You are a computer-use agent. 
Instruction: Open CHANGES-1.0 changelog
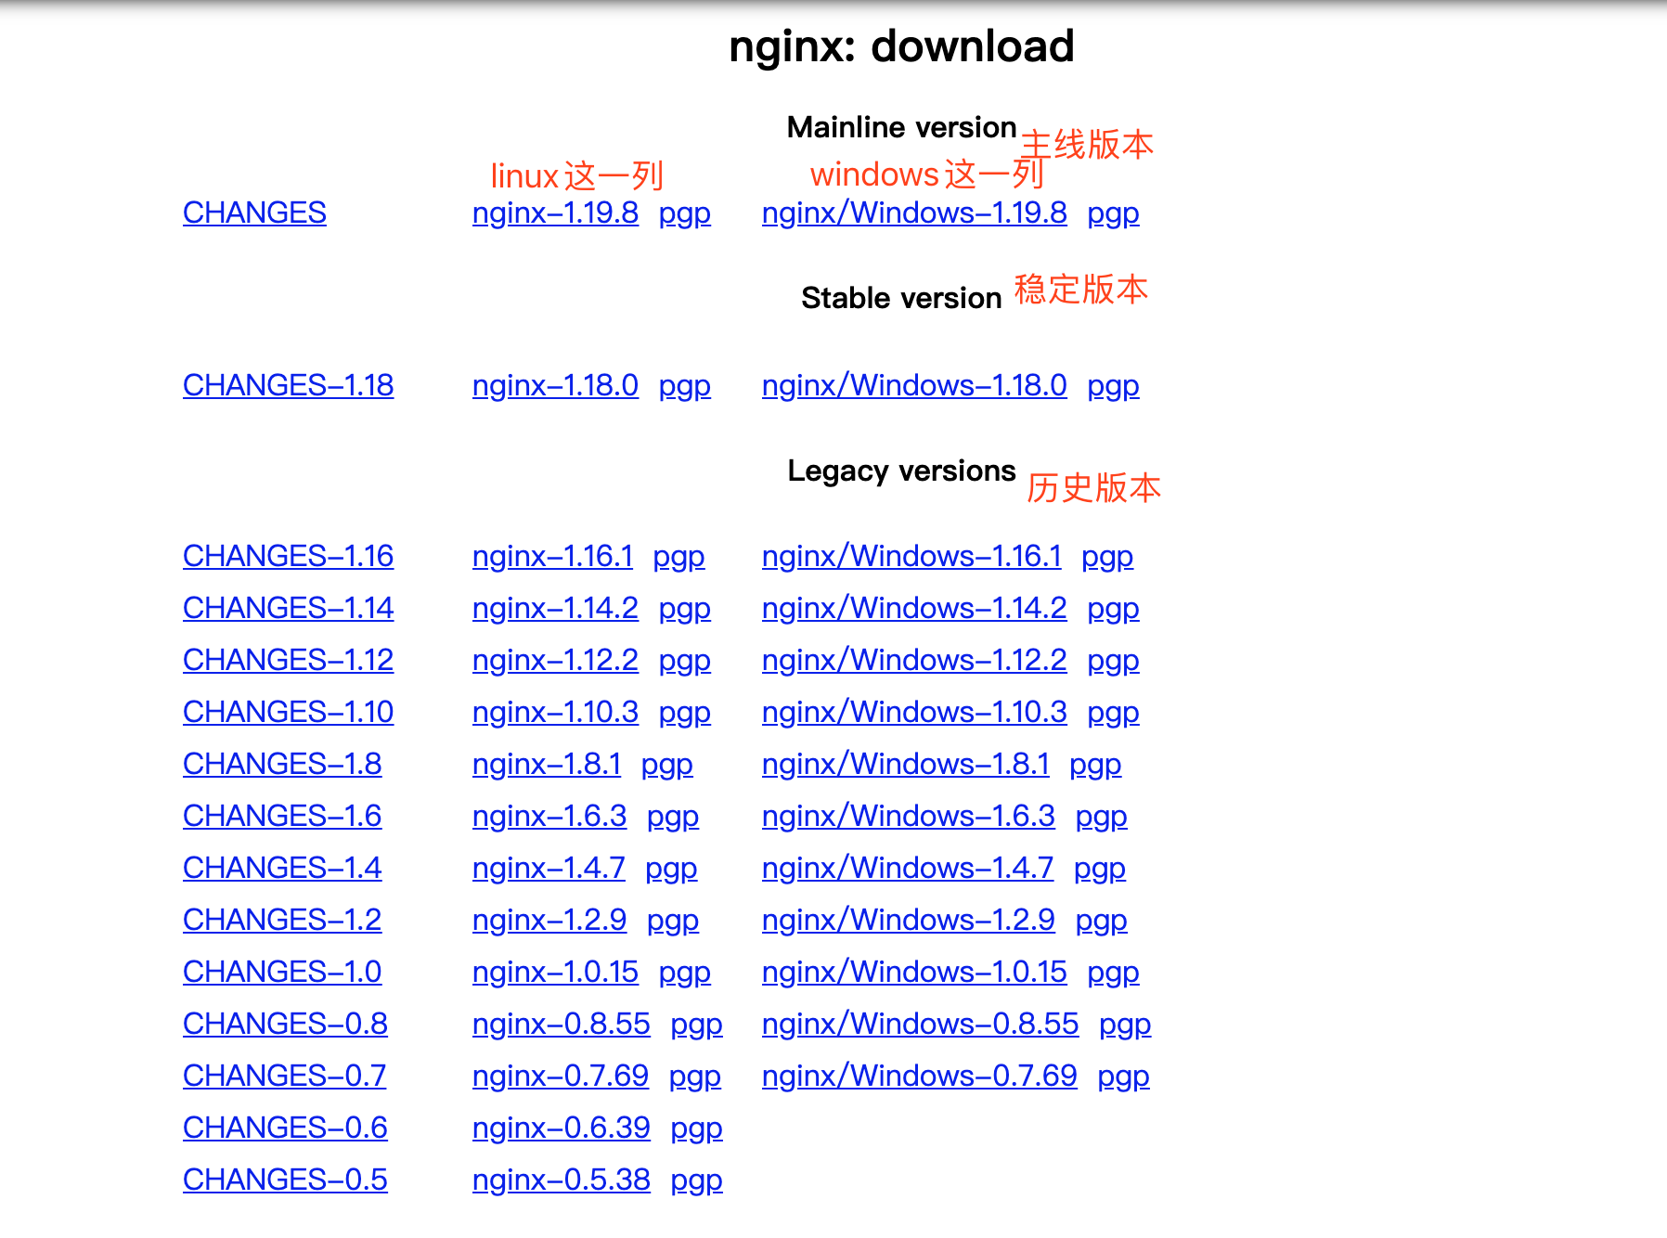tap(282, 972)
